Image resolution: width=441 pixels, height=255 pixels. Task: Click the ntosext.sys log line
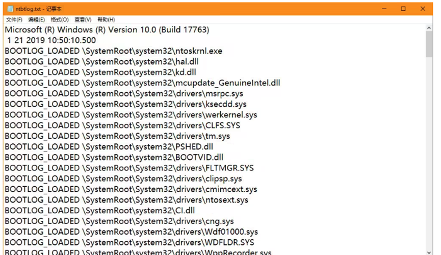pyautogui.click(x=126, y=200)
